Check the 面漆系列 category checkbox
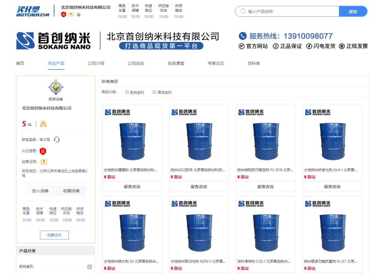Screen dimensions: 381x274 [154, 92]
